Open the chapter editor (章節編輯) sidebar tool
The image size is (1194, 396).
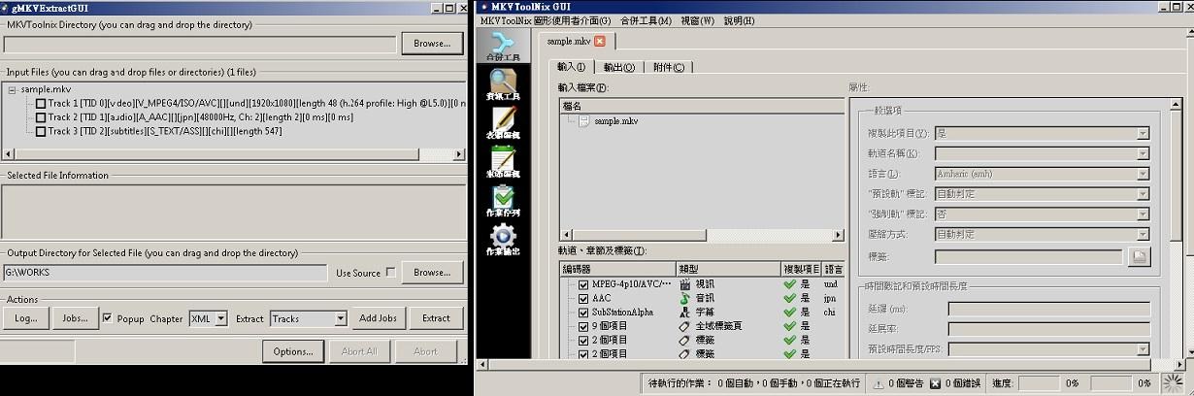tap(503, 162)
